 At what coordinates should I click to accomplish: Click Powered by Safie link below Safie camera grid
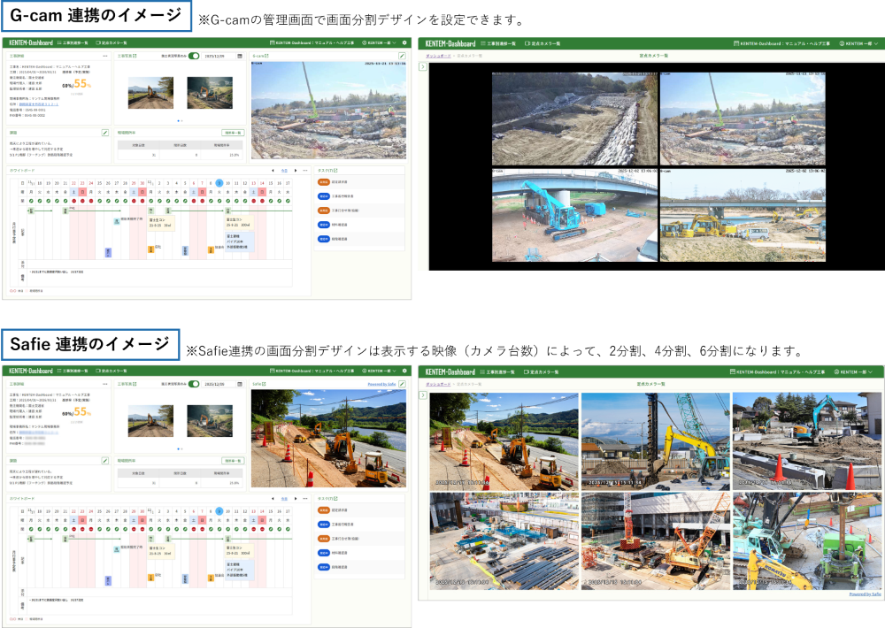click(864, 594)
